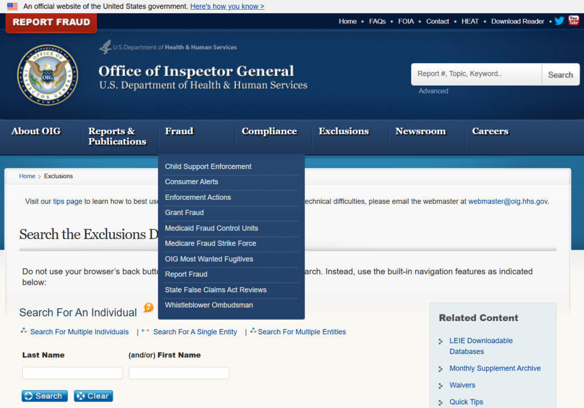The image size is (584, 408).
Task: Select Whistleblower Ombudsman entry
Action: 209,305
